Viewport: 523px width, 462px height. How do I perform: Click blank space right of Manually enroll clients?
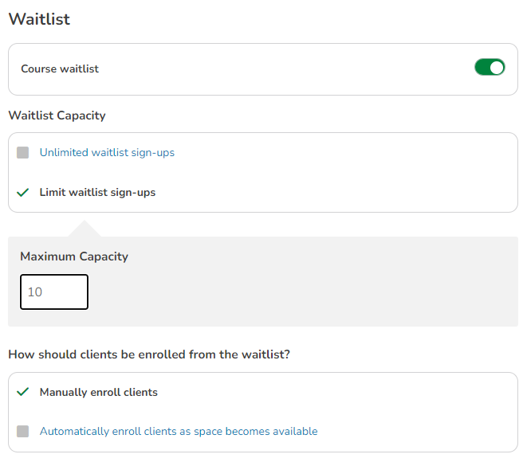(335, 392)
